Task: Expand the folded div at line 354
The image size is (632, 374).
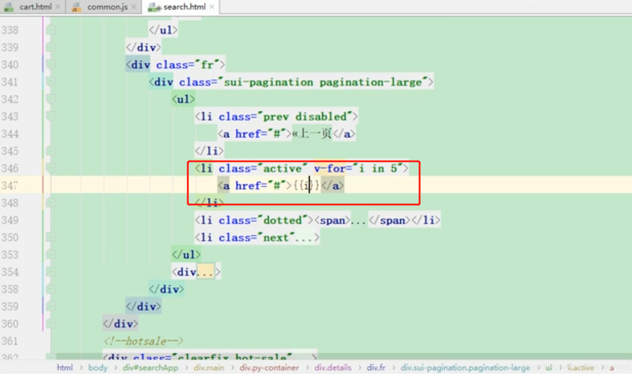Action: tap(51, 272)
